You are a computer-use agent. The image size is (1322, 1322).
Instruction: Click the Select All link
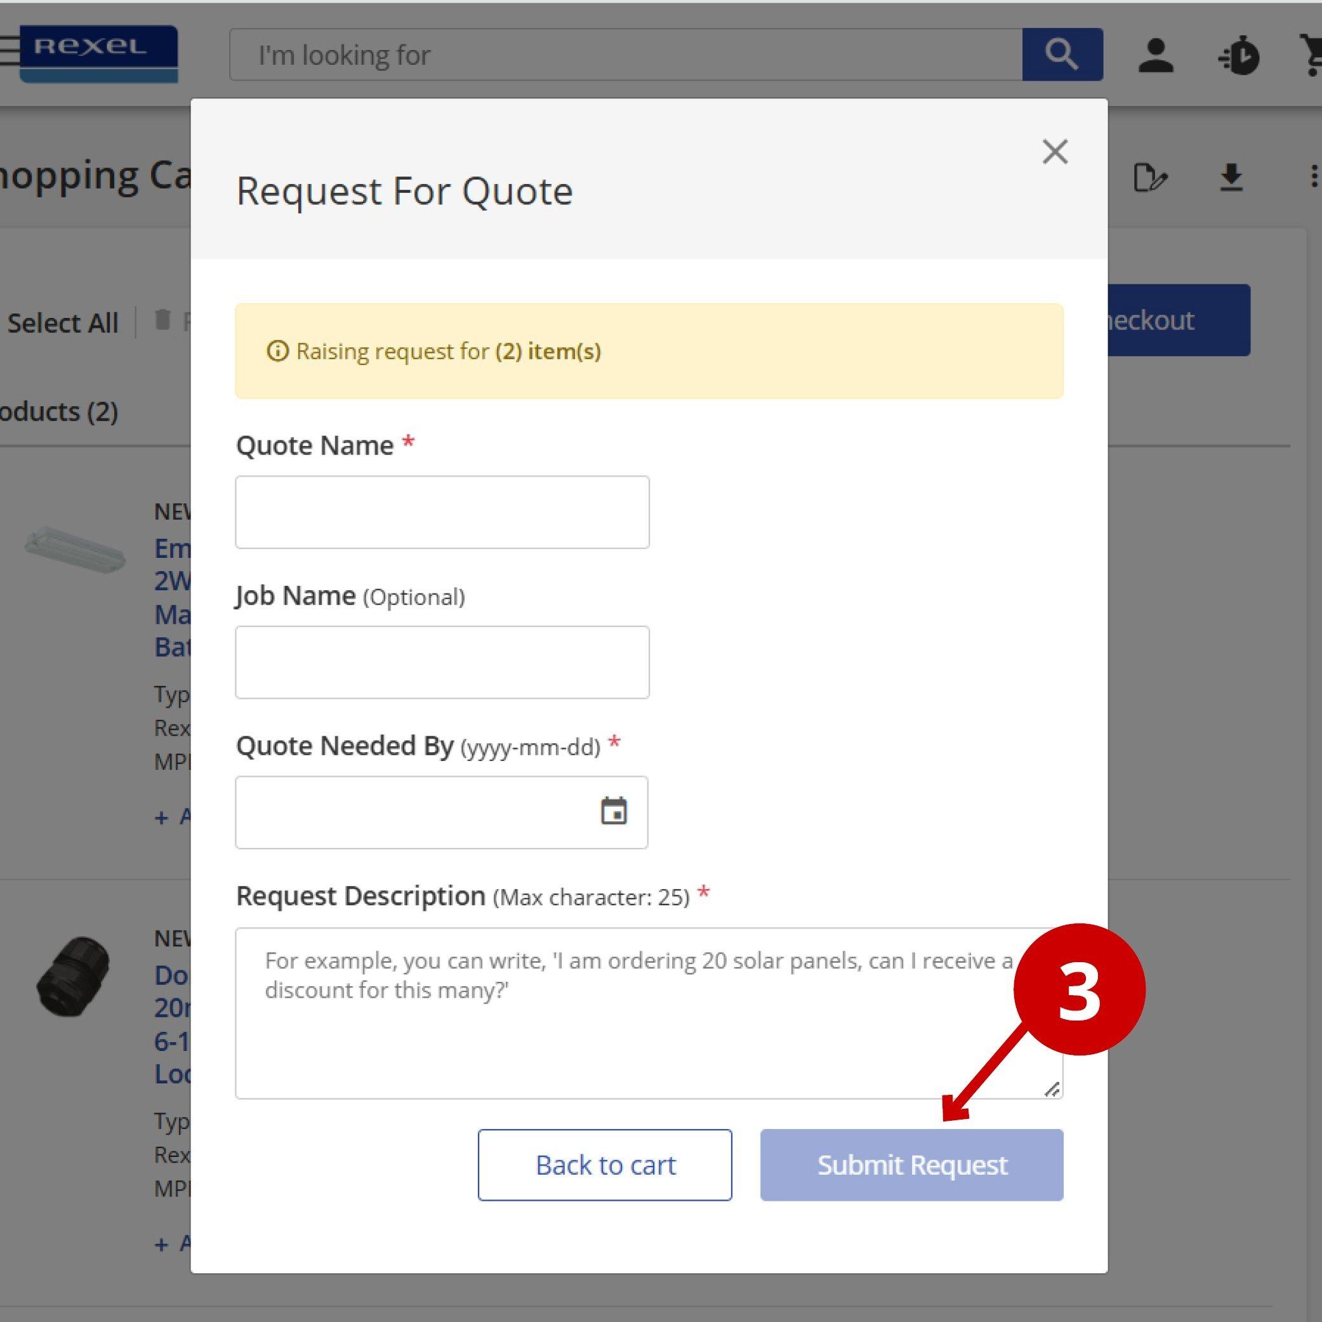[x=63, y=322]
